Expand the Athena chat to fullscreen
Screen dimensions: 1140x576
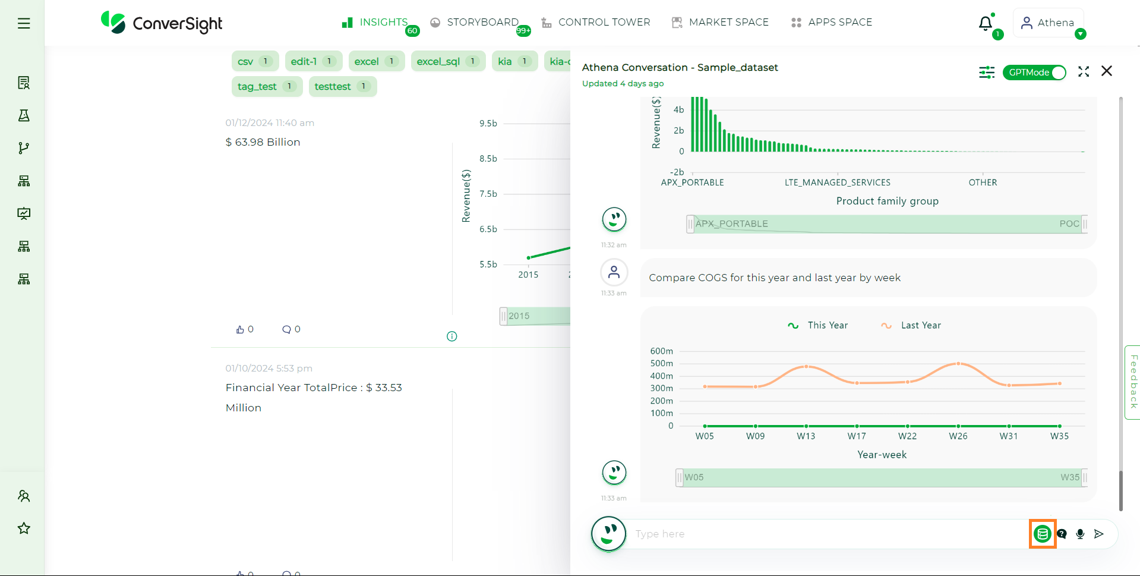tap(1083, 71)
